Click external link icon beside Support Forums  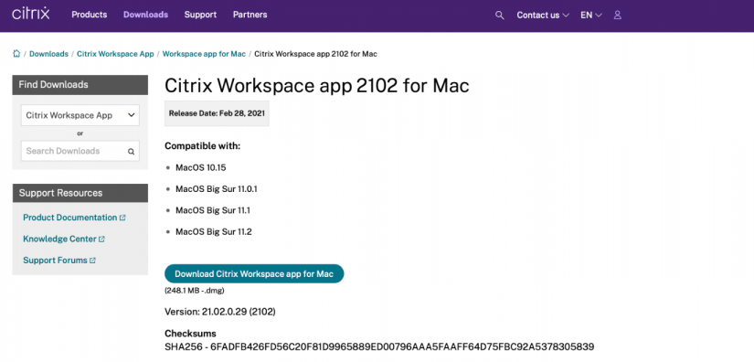tap(92, 261)
